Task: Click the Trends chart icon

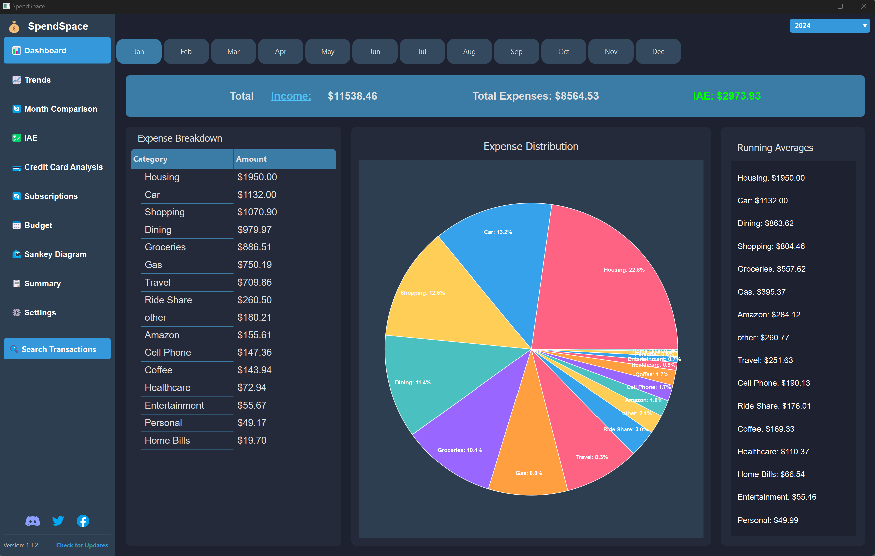Action: (x=16, y=80)
